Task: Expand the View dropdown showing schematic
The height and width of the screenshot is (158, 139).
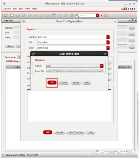Action: (x=108, y=48)
